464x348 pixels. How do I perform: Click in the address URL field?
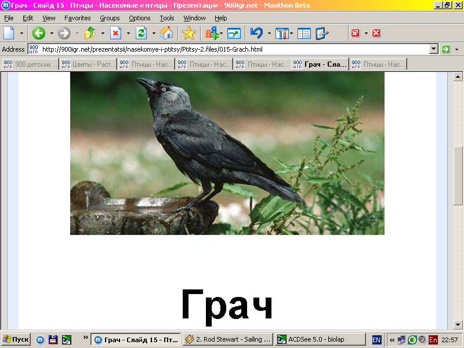[x=232, y=49]
